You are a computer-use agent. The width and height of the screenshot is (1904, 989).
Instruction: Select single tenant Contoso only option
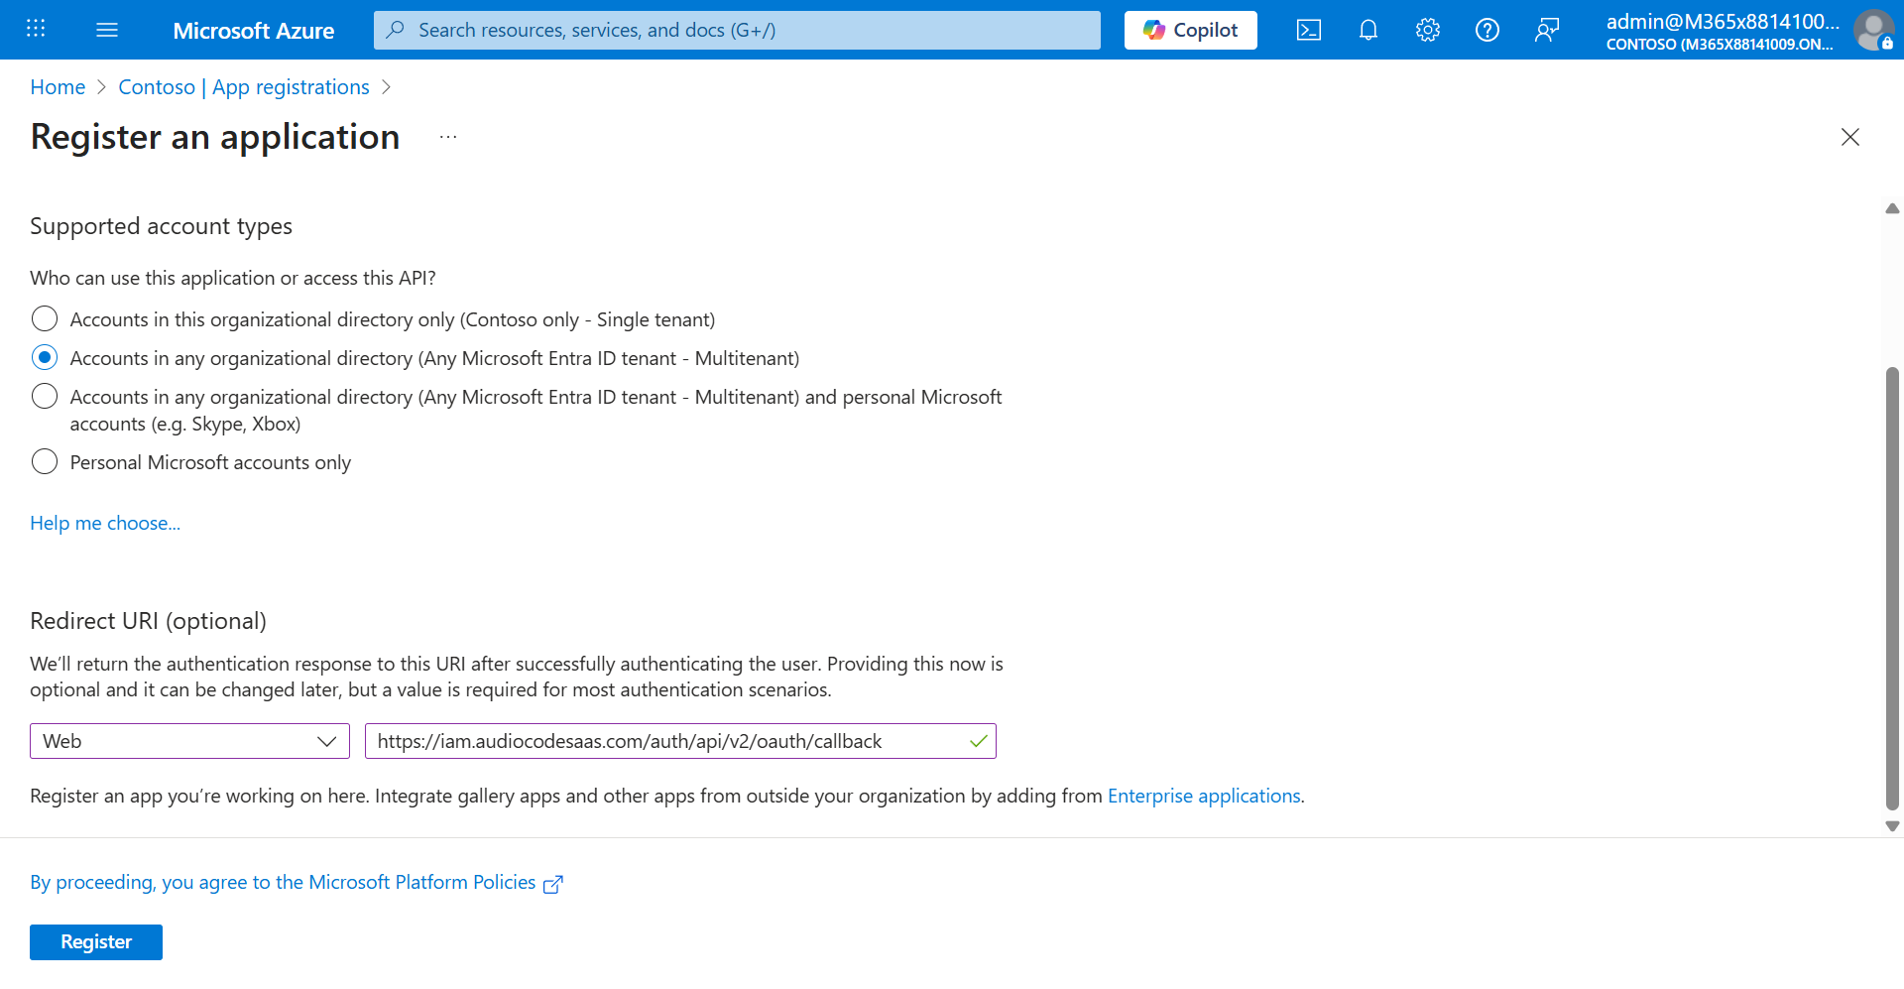tap(45, 318)
